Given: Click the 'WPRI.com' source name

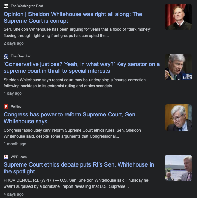Looking at the screenshot, I should pos(19,157).
